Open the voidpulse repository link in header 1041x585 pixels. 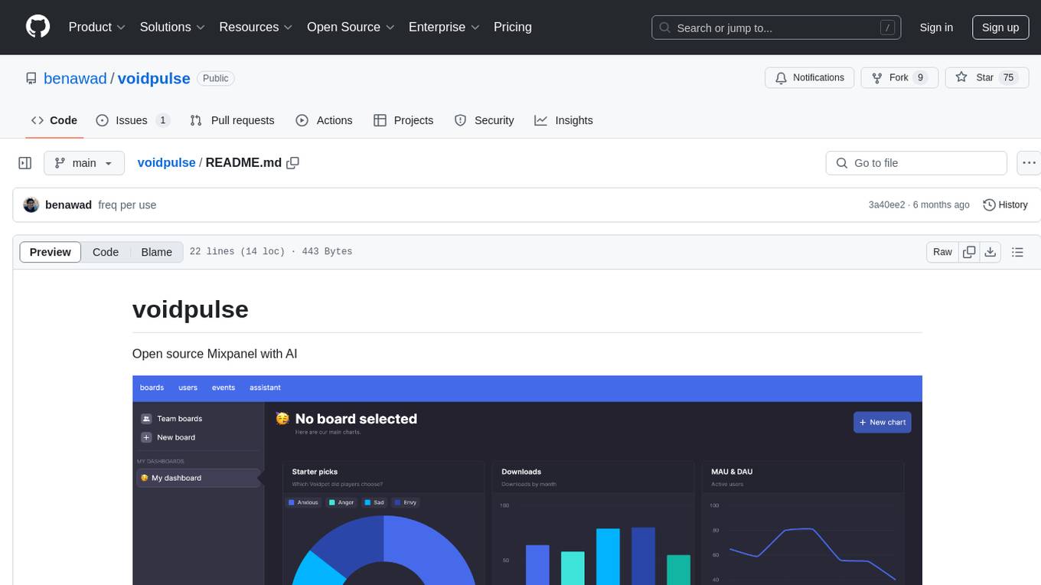coord(154,78)
